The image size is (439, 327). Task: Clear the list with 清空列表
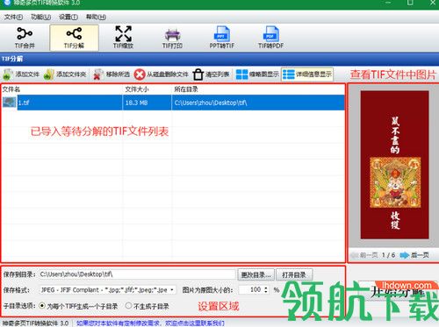[x=211, y=75]
